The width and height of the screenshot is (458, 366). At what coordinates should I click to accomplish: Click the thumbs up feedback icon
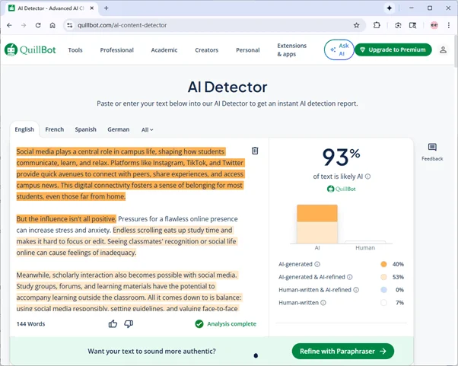(x=113, y=323)
